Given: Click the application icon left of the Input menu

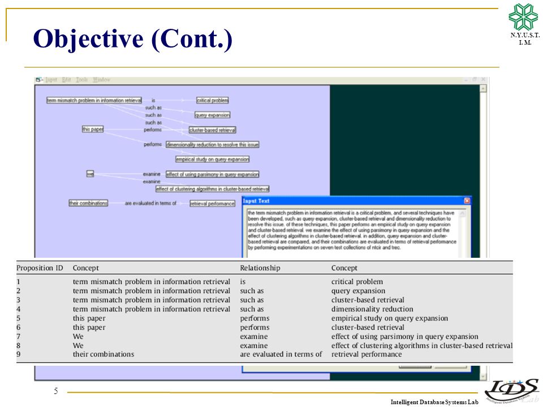Looking at the screenshot, I should click(x=39, y=80).
